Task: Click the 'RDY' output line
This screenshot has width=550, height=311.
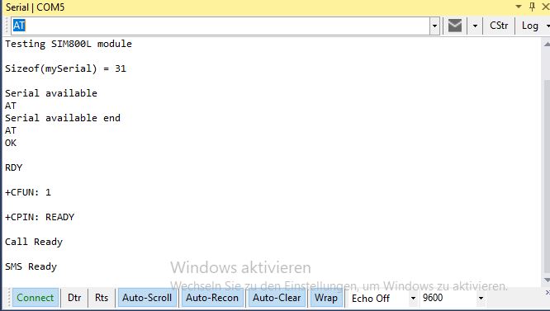Action: tap(14, 167)
